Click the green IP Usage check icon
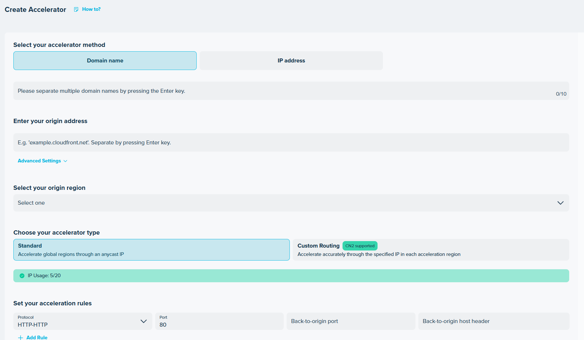584x340 pixels. (x=22, y=276)
